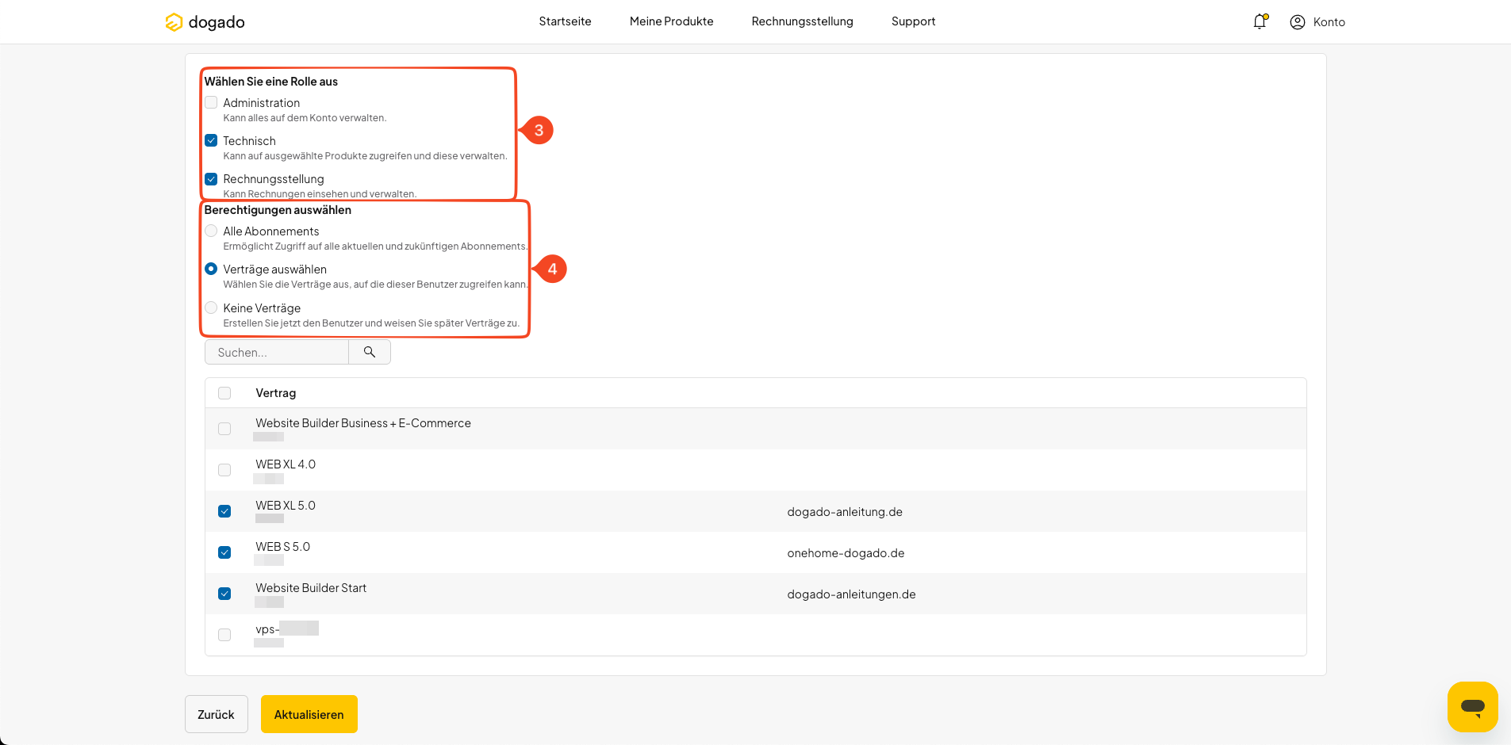Uncheck the WEB XL 5.0 contract
This screenshot has width=1511, height=745.
click(224, 511)
